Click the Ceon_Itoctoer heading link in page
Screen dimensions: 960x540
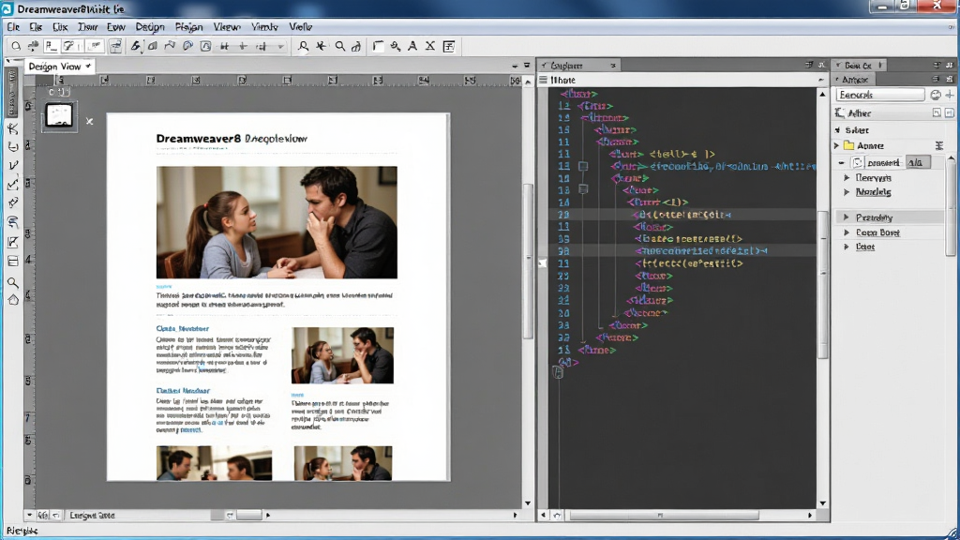point(183,328)
